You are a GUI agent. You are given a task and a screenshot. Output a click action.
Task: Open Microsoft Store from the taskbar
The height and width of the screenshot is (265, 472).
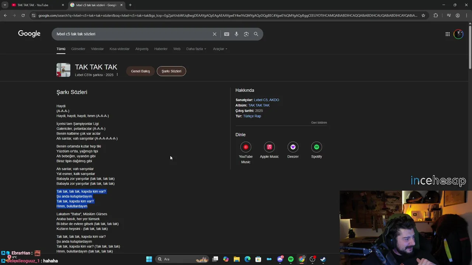coord(258,259)
